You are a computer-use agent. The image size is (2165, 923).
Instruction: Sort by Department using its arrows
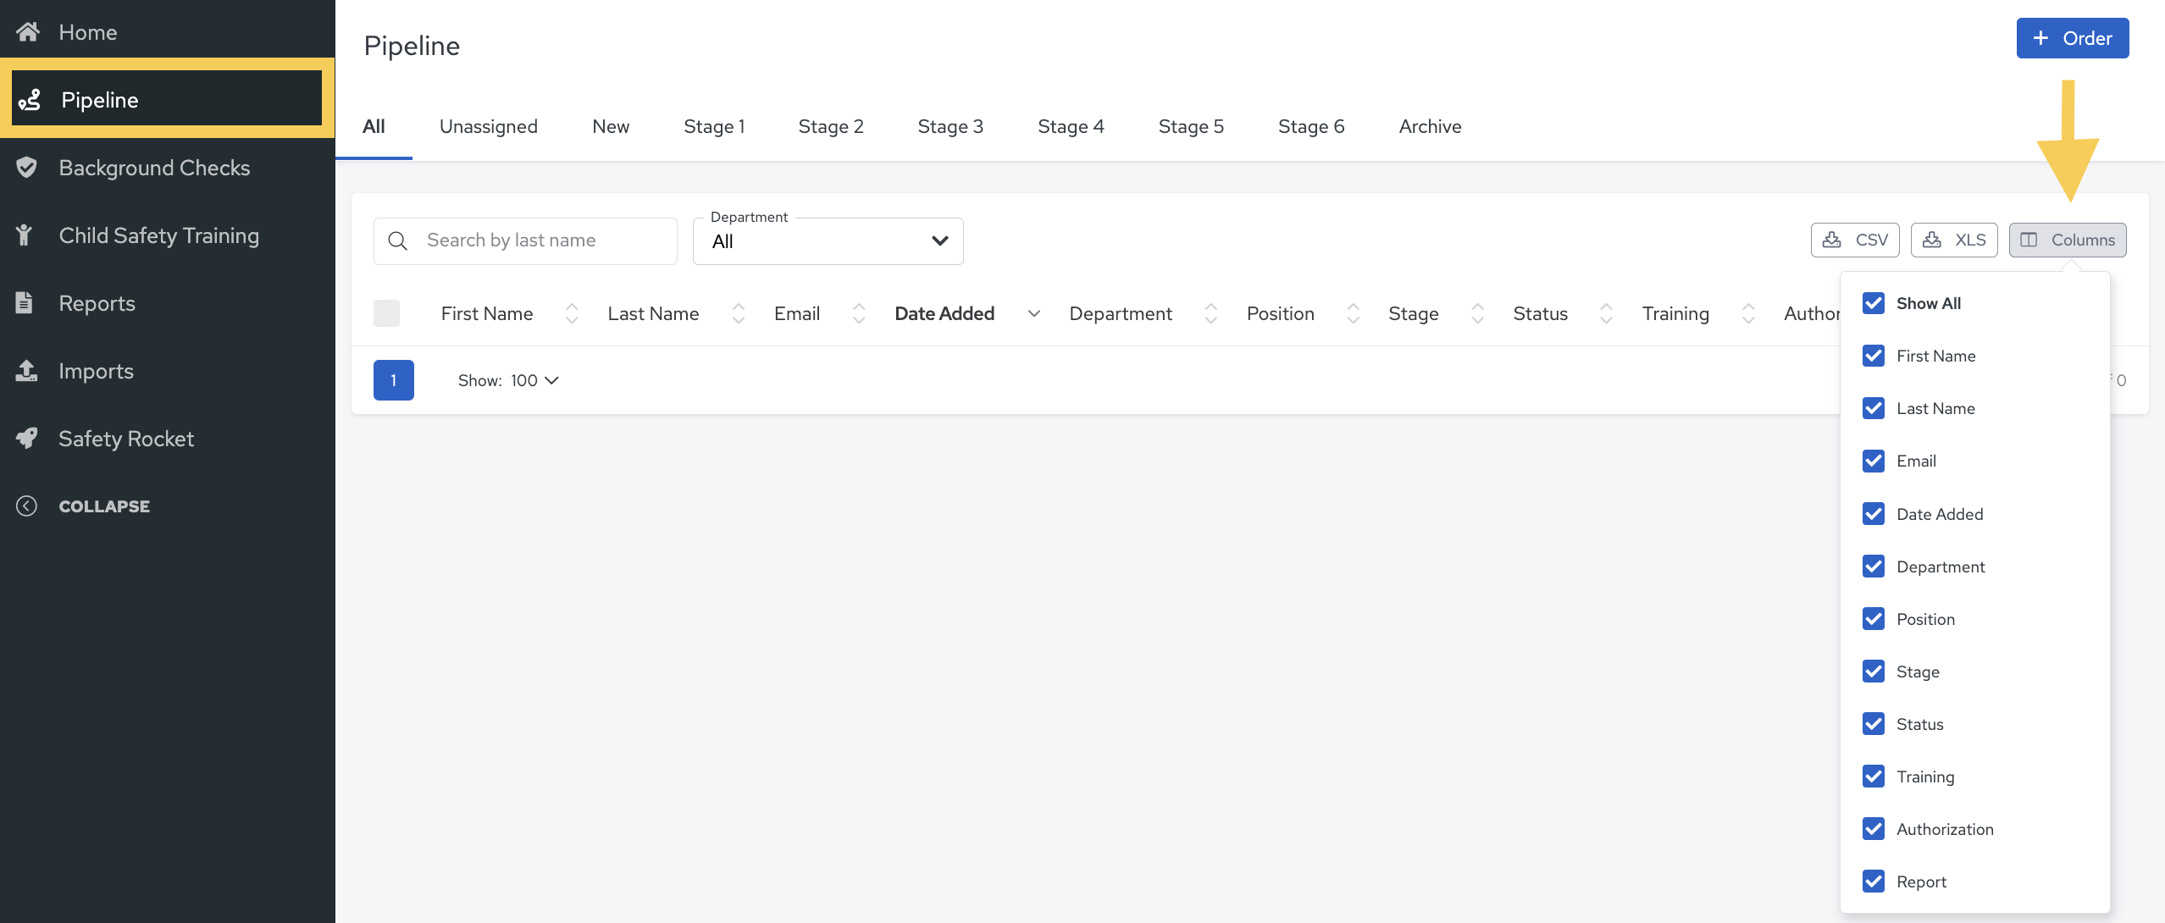point(1211,314)
